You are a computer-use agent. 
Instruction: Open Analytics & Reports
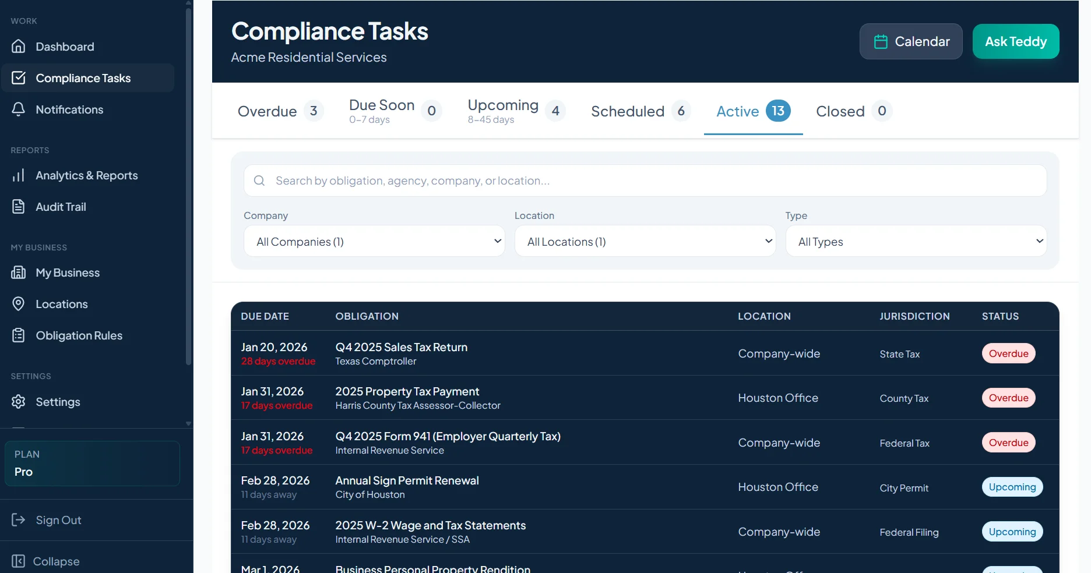coord(87,175)
